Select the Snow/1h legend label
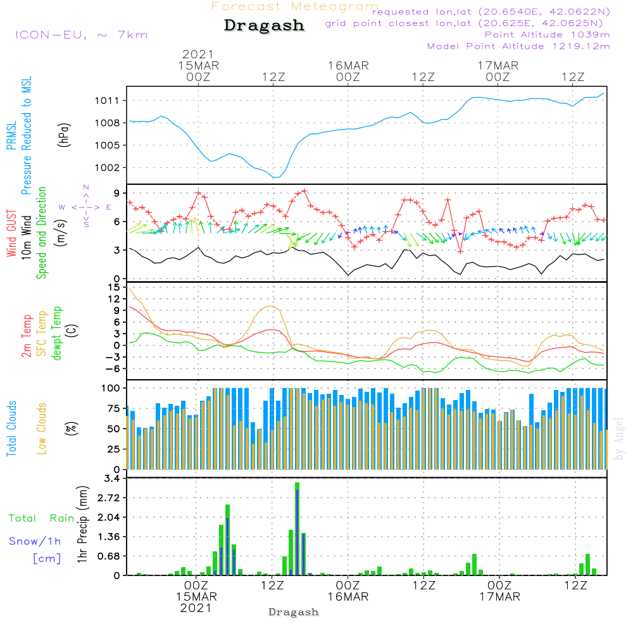633x633 pixels. (35, 541)
